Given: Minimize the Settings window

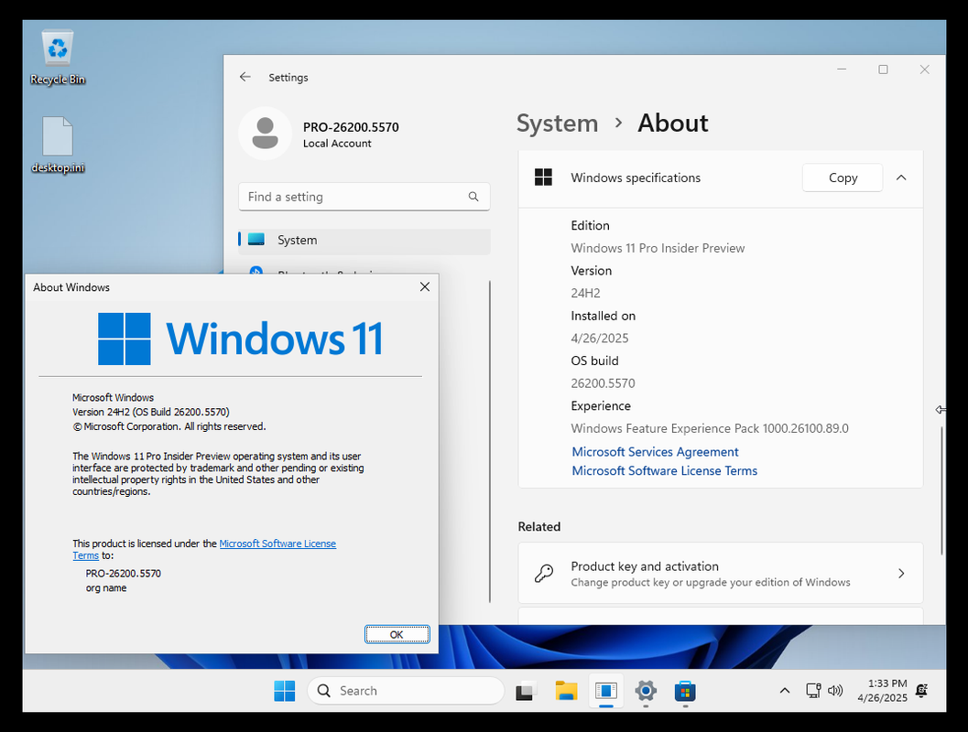Looking at the screenshot, I should [x=842, y=70].
